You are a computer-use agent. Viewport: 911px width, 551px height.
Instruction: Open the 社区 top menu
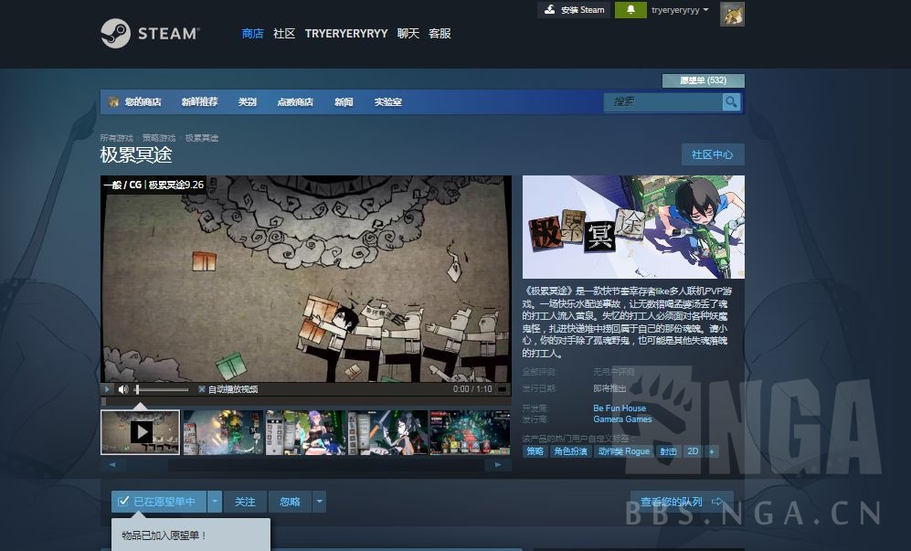pos(284,34)
